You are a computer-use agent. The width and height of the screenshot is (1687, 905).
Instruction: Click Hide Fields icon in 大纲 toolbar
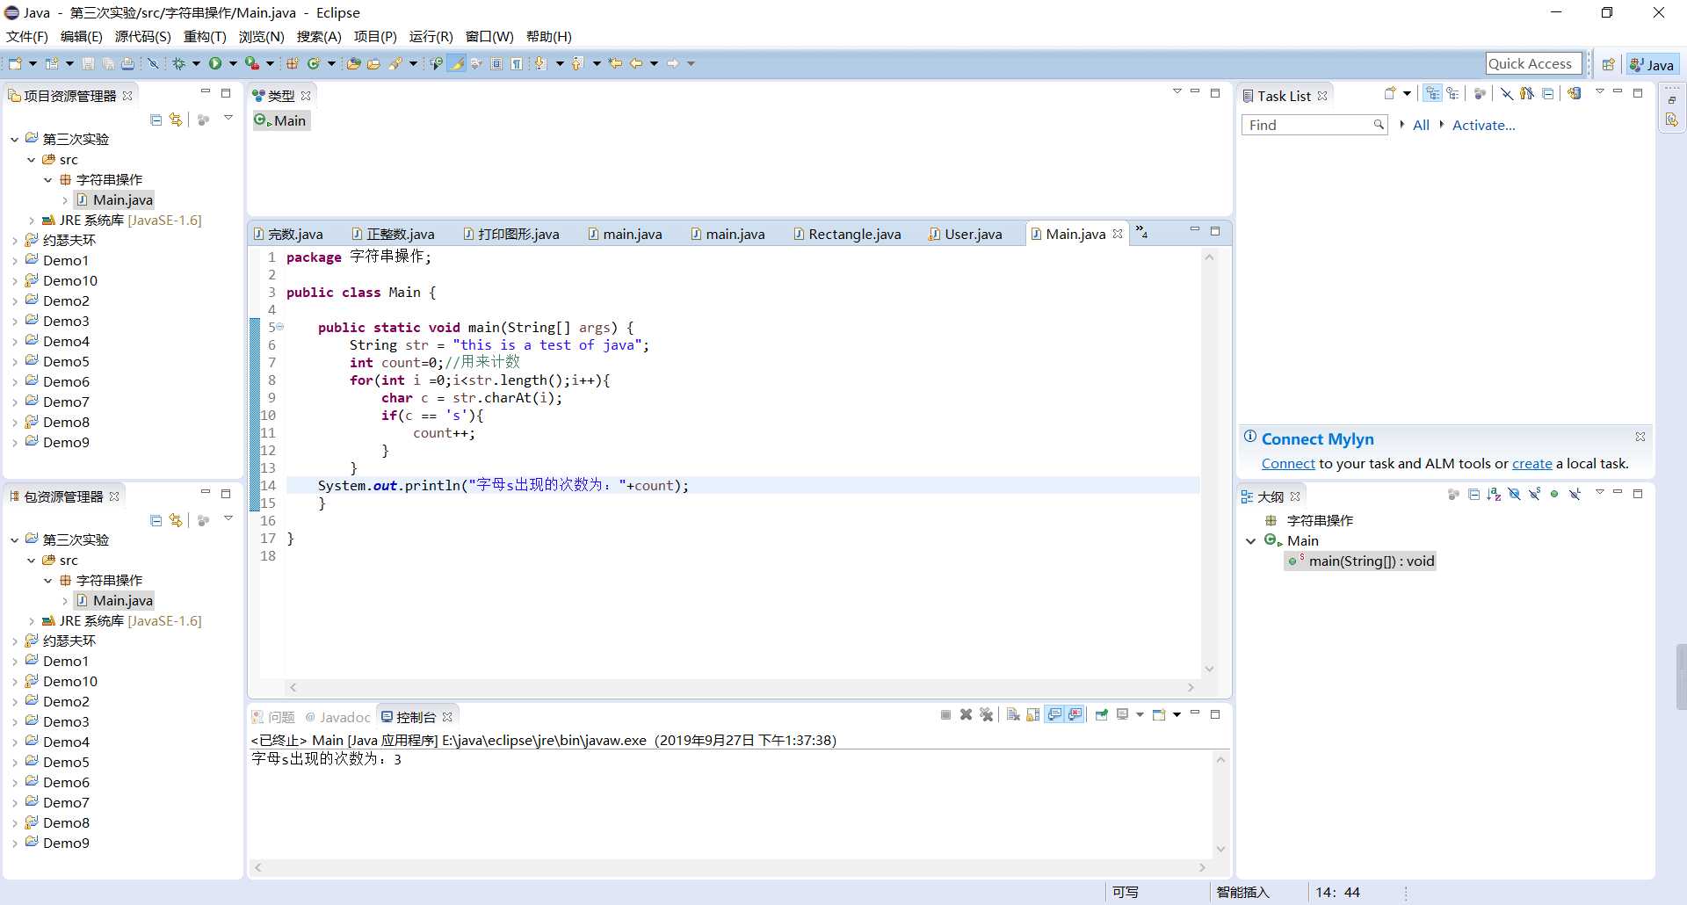1514,495
